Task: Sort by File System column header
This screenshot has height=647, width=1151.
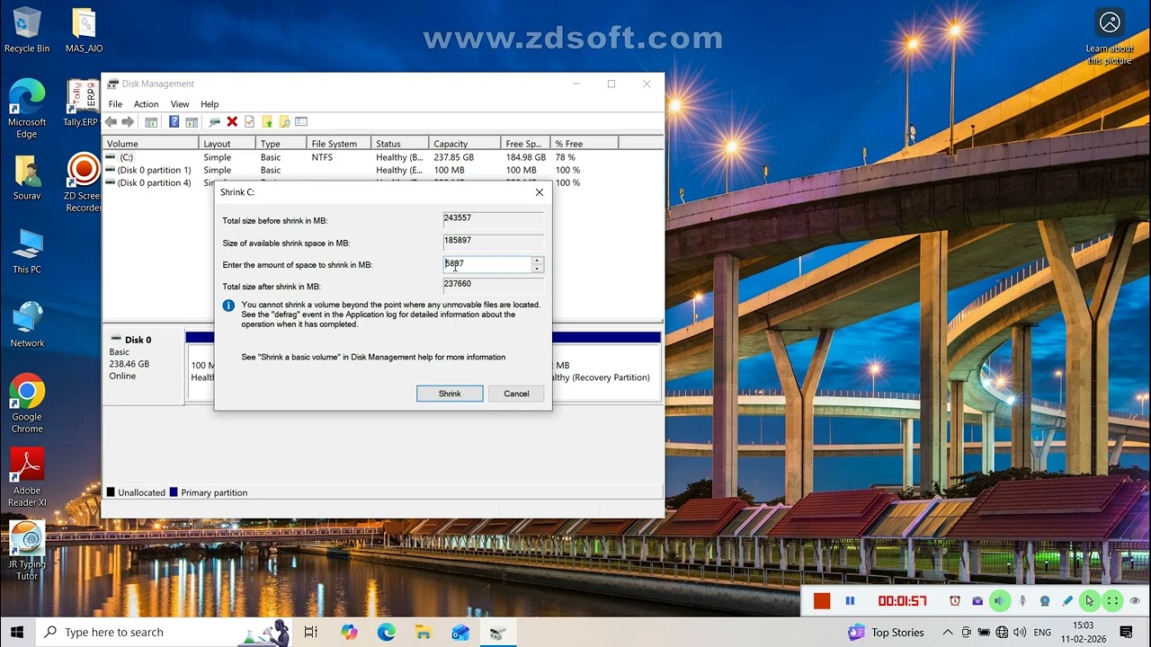Action: pos(340,144)
